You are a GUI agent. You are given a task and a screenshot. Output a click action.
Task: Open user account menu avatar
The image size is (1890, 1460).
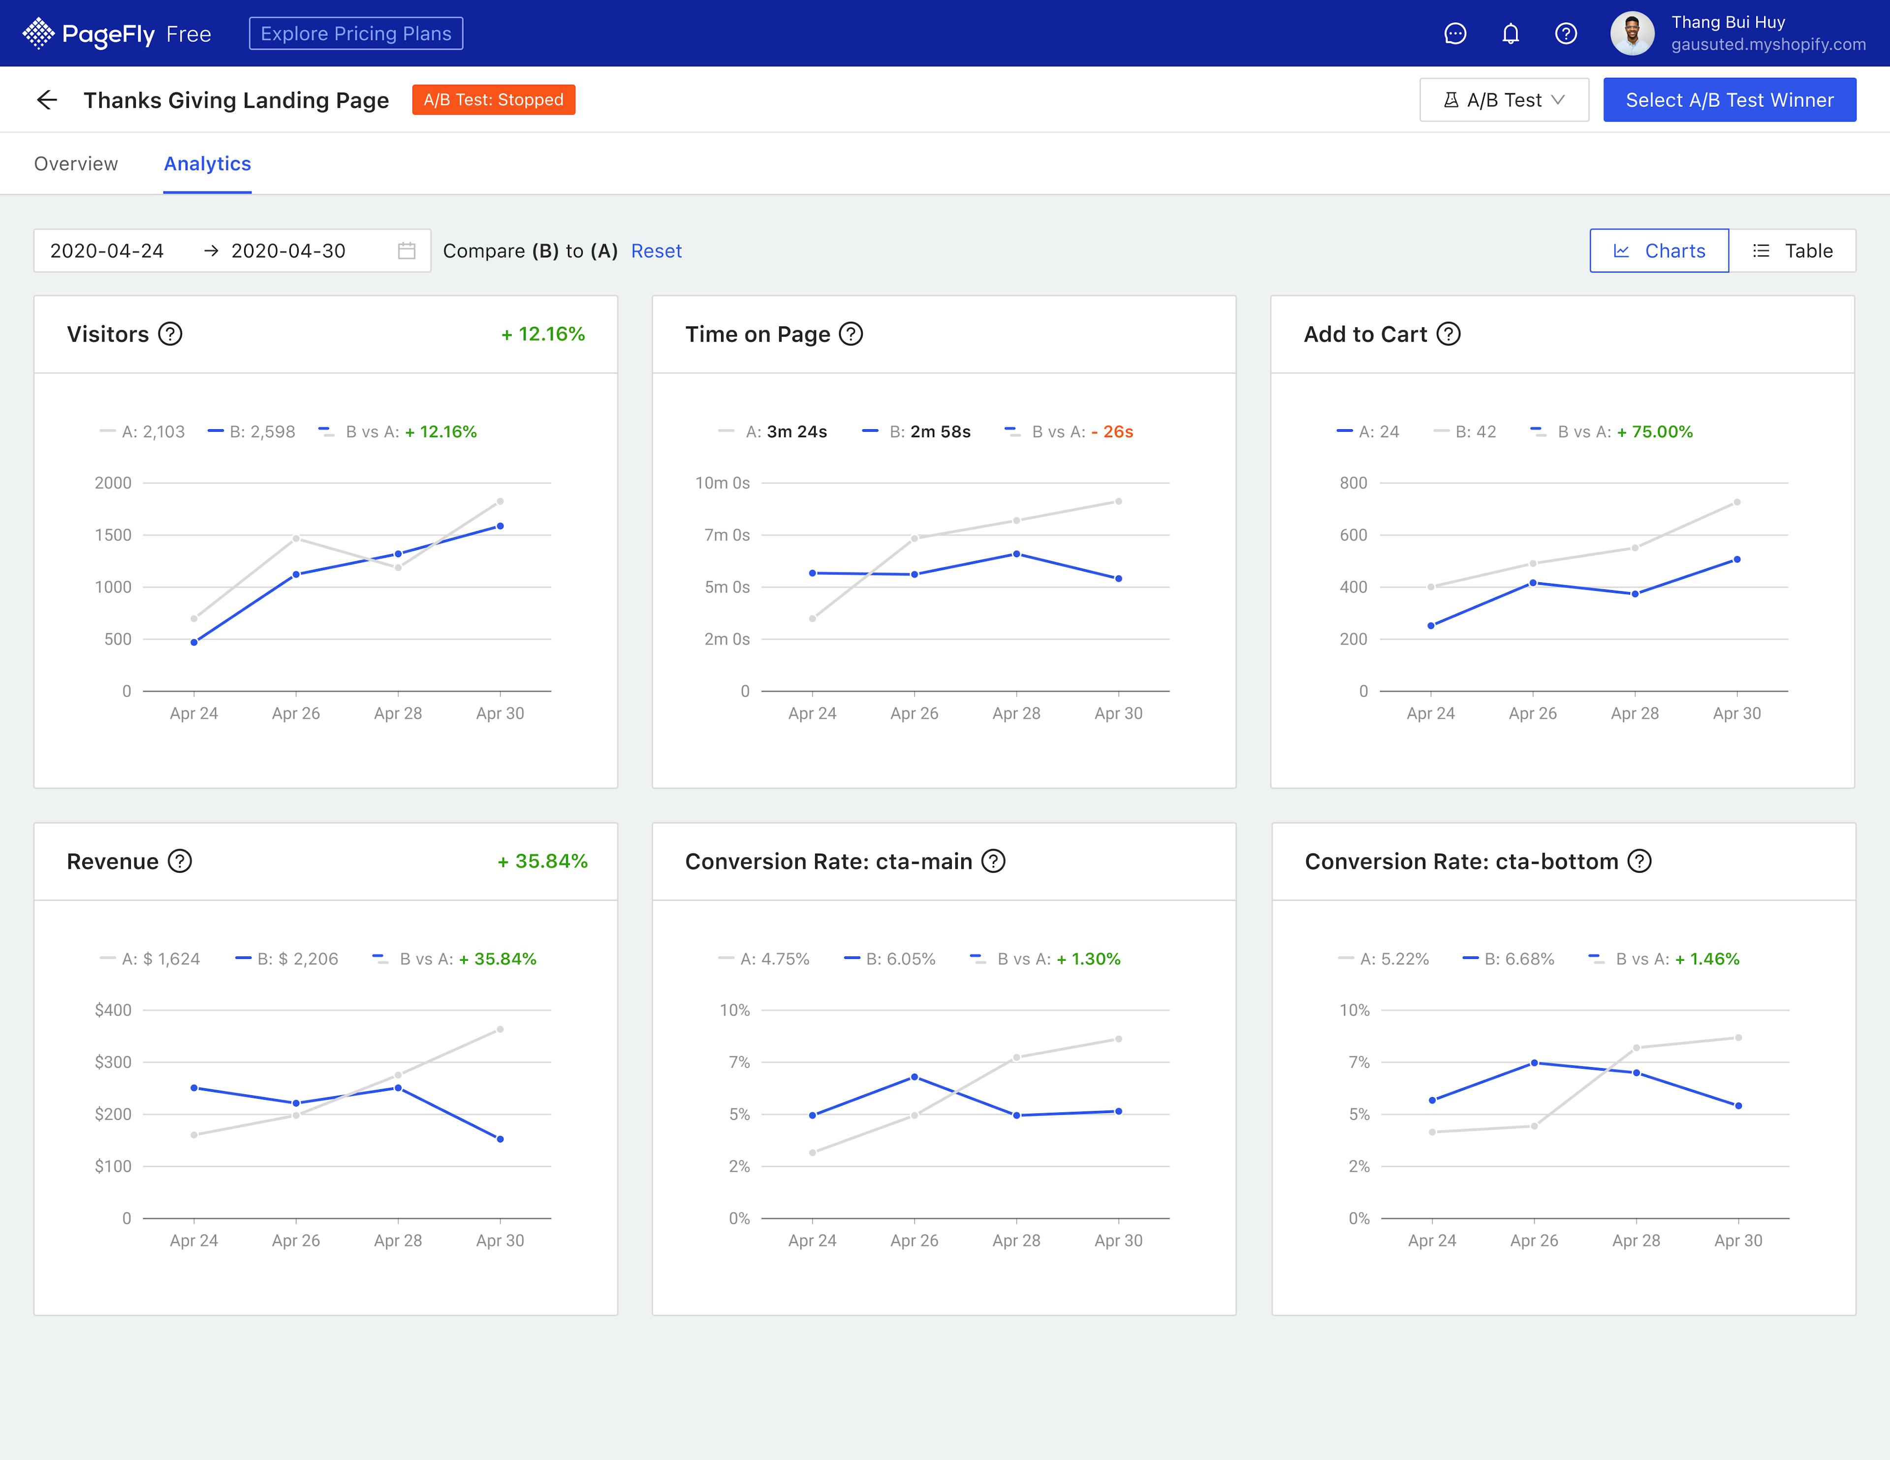coord(1632,34)
